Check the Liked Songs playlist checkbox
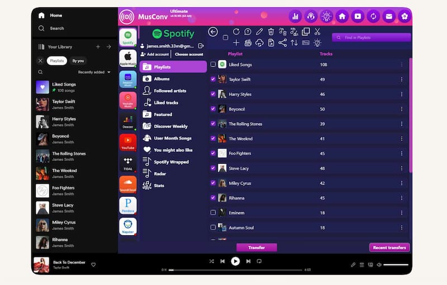Viewport: 447px width, 285px height. click(x=213, y=64)
